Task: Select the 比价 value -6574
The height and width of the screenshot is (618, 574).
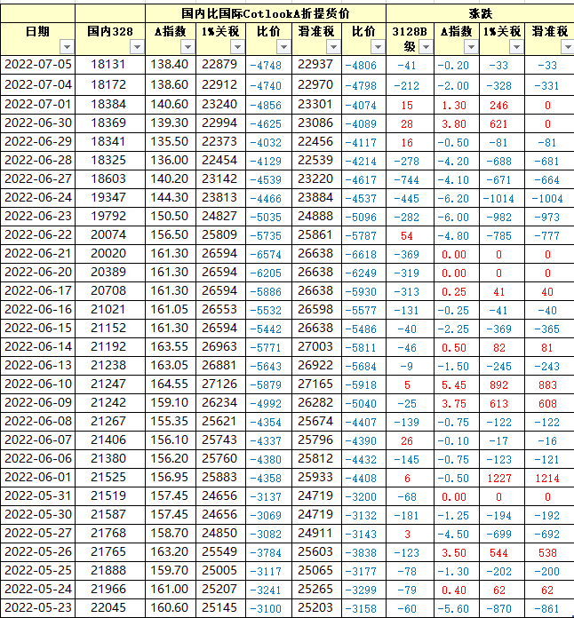Action: coord(268,254)
